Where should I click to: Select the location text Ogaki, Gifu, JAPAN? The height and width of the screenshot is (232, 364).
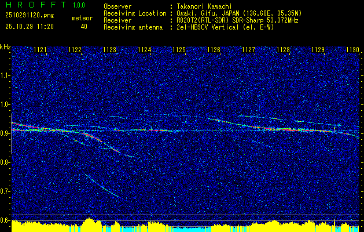coord(208,13)
